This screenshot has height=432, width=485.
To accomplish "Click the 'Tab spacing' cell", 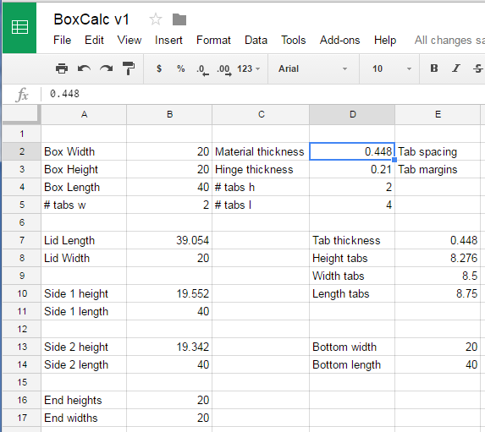I will pyautogui.click(x=438, y=151).
